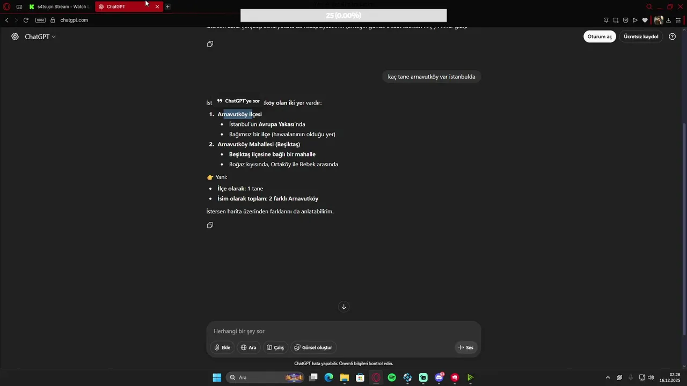Click the text İsim olarak toplam
The height and width of the screenshot is (386, 687).
(x=242, y=198)
